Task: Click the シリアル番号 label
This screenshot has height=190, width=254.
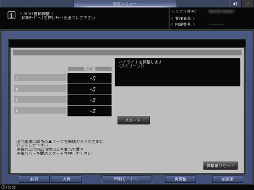Action: [x=184, y=12]
